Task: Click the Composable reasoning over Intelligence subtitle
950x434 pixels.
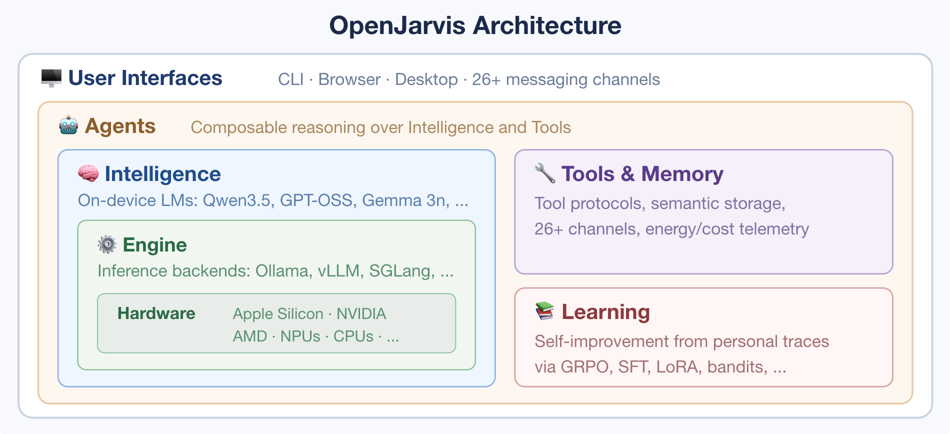Action: pos(381,127)
